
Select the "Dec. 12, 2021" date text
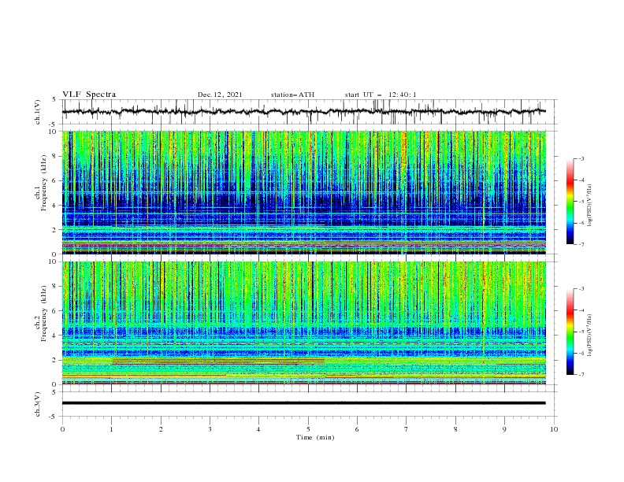pos(220,95)
